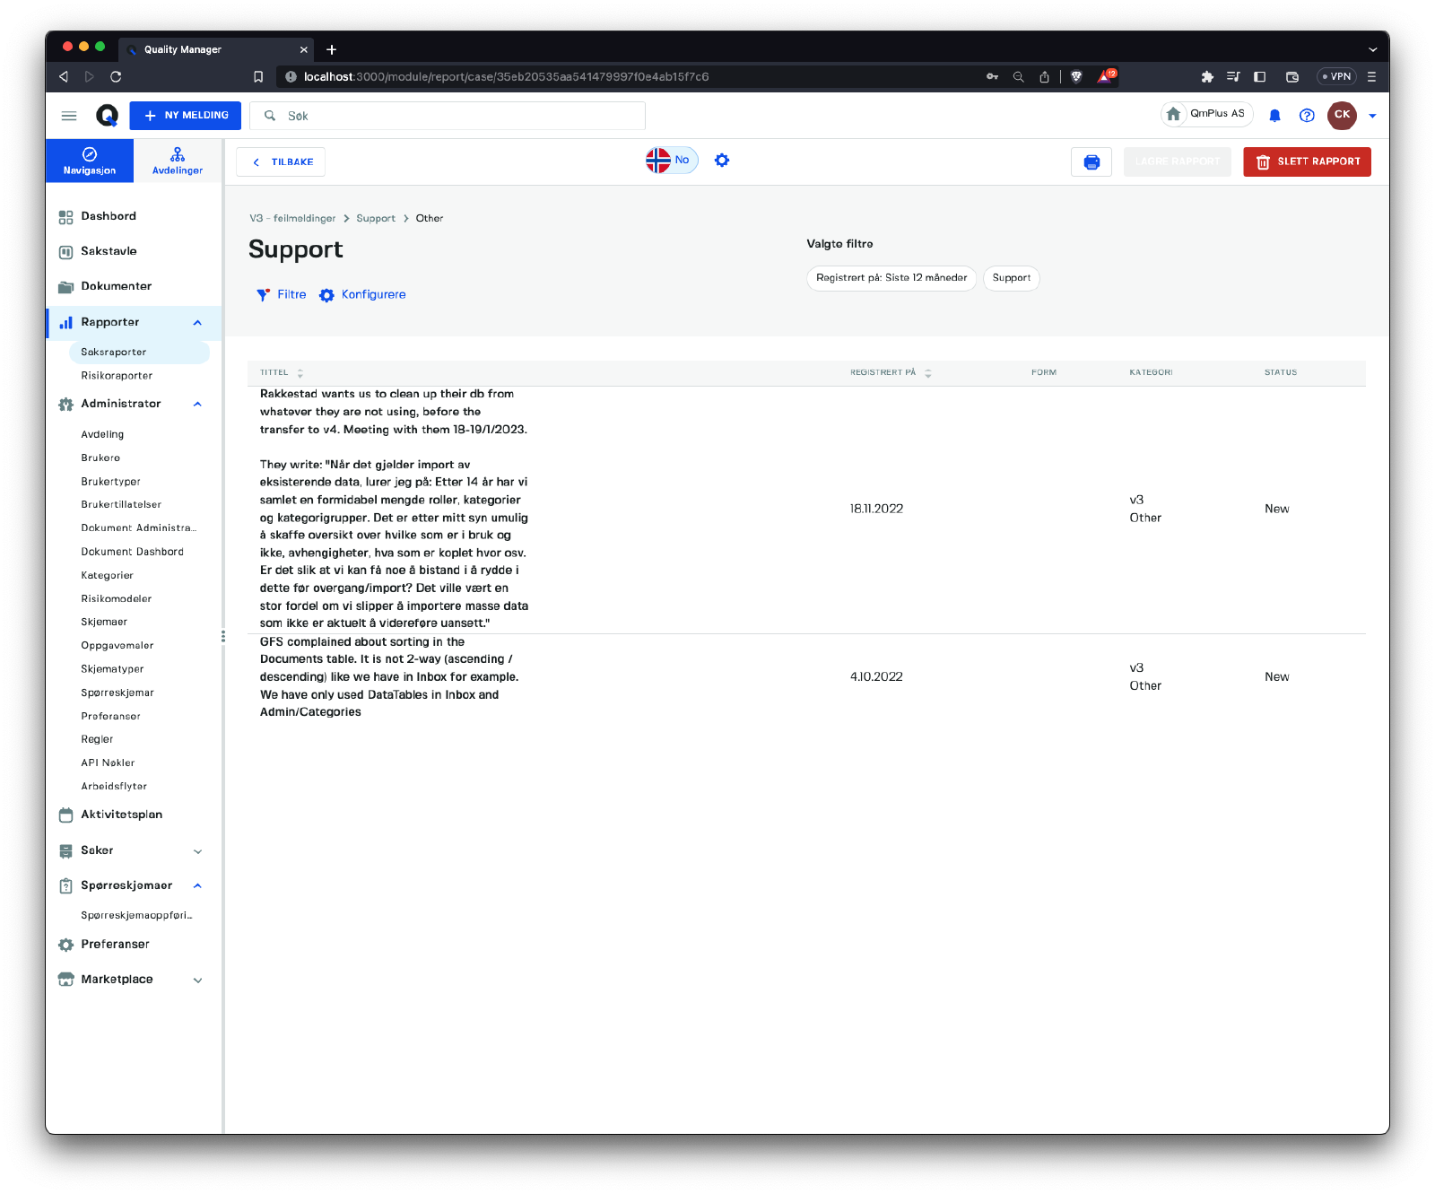
Task: Click the hamburger menu icon
Action: pyautogui.click(x=69, y=116)
